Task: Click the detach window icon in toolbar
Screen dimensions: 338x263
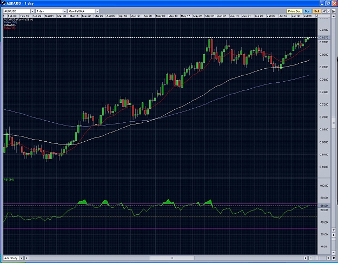Action: point(334,11)
